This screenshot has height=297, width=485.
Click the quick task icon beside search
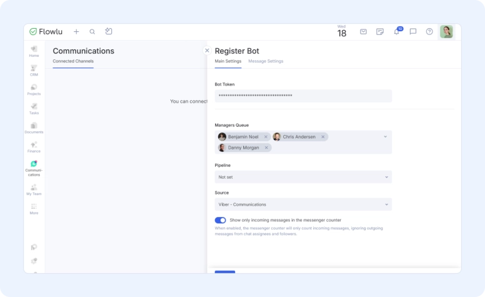click(x=109, y=31)
